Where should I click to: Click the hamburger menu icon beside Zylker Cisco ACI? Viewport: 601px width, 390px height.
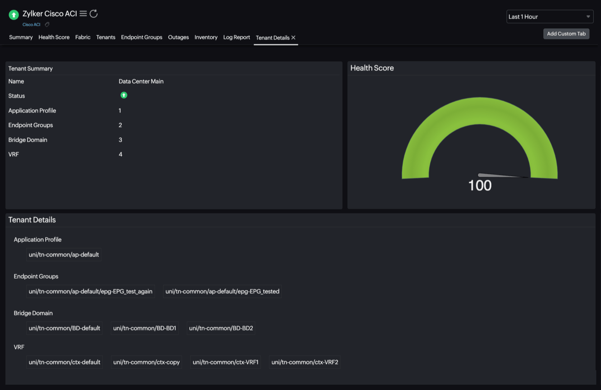click(83, 13)
